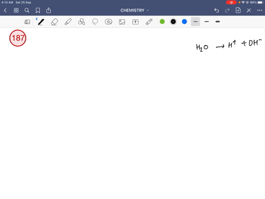265x199 pixels.
Task: Open the CHEMISTRY title dropdown
Action: 134,11
